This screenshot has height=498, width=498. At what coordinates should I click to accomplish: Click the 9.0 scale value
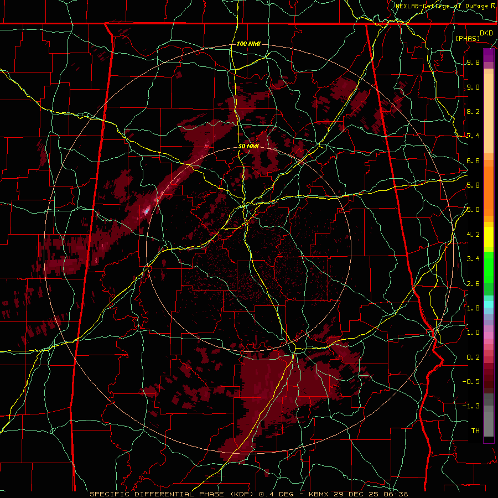(x=473, y=87)
